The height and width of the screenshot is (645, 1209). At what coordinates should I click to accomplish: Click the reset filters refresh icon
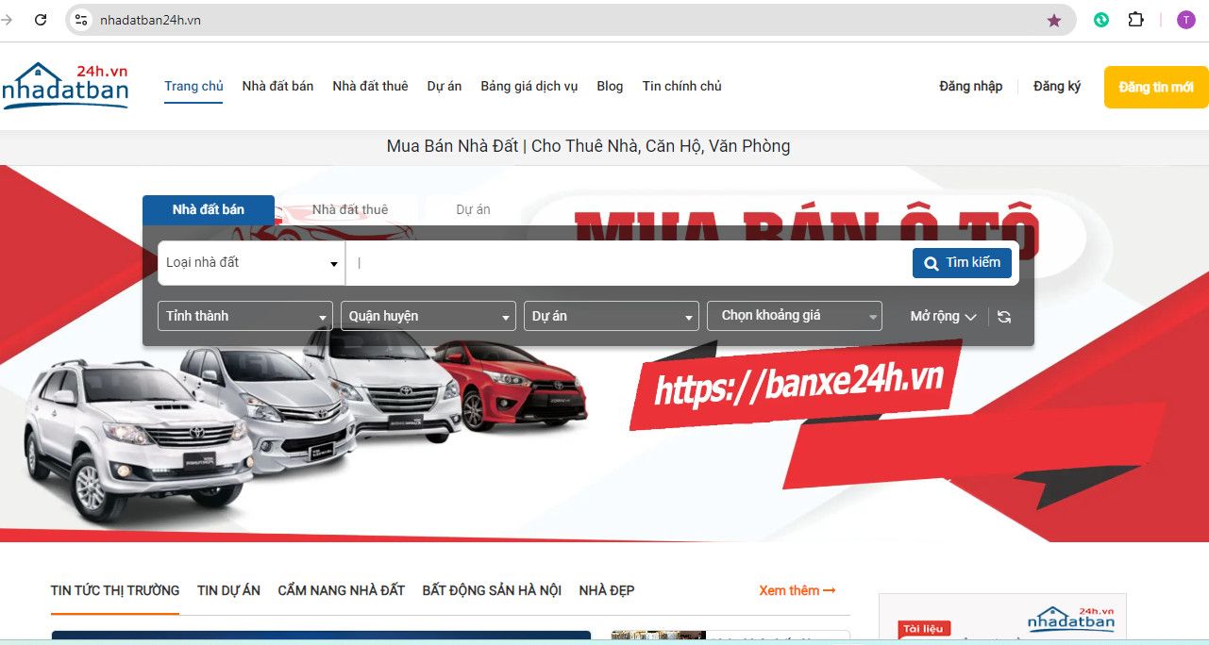pos(1004,317)
